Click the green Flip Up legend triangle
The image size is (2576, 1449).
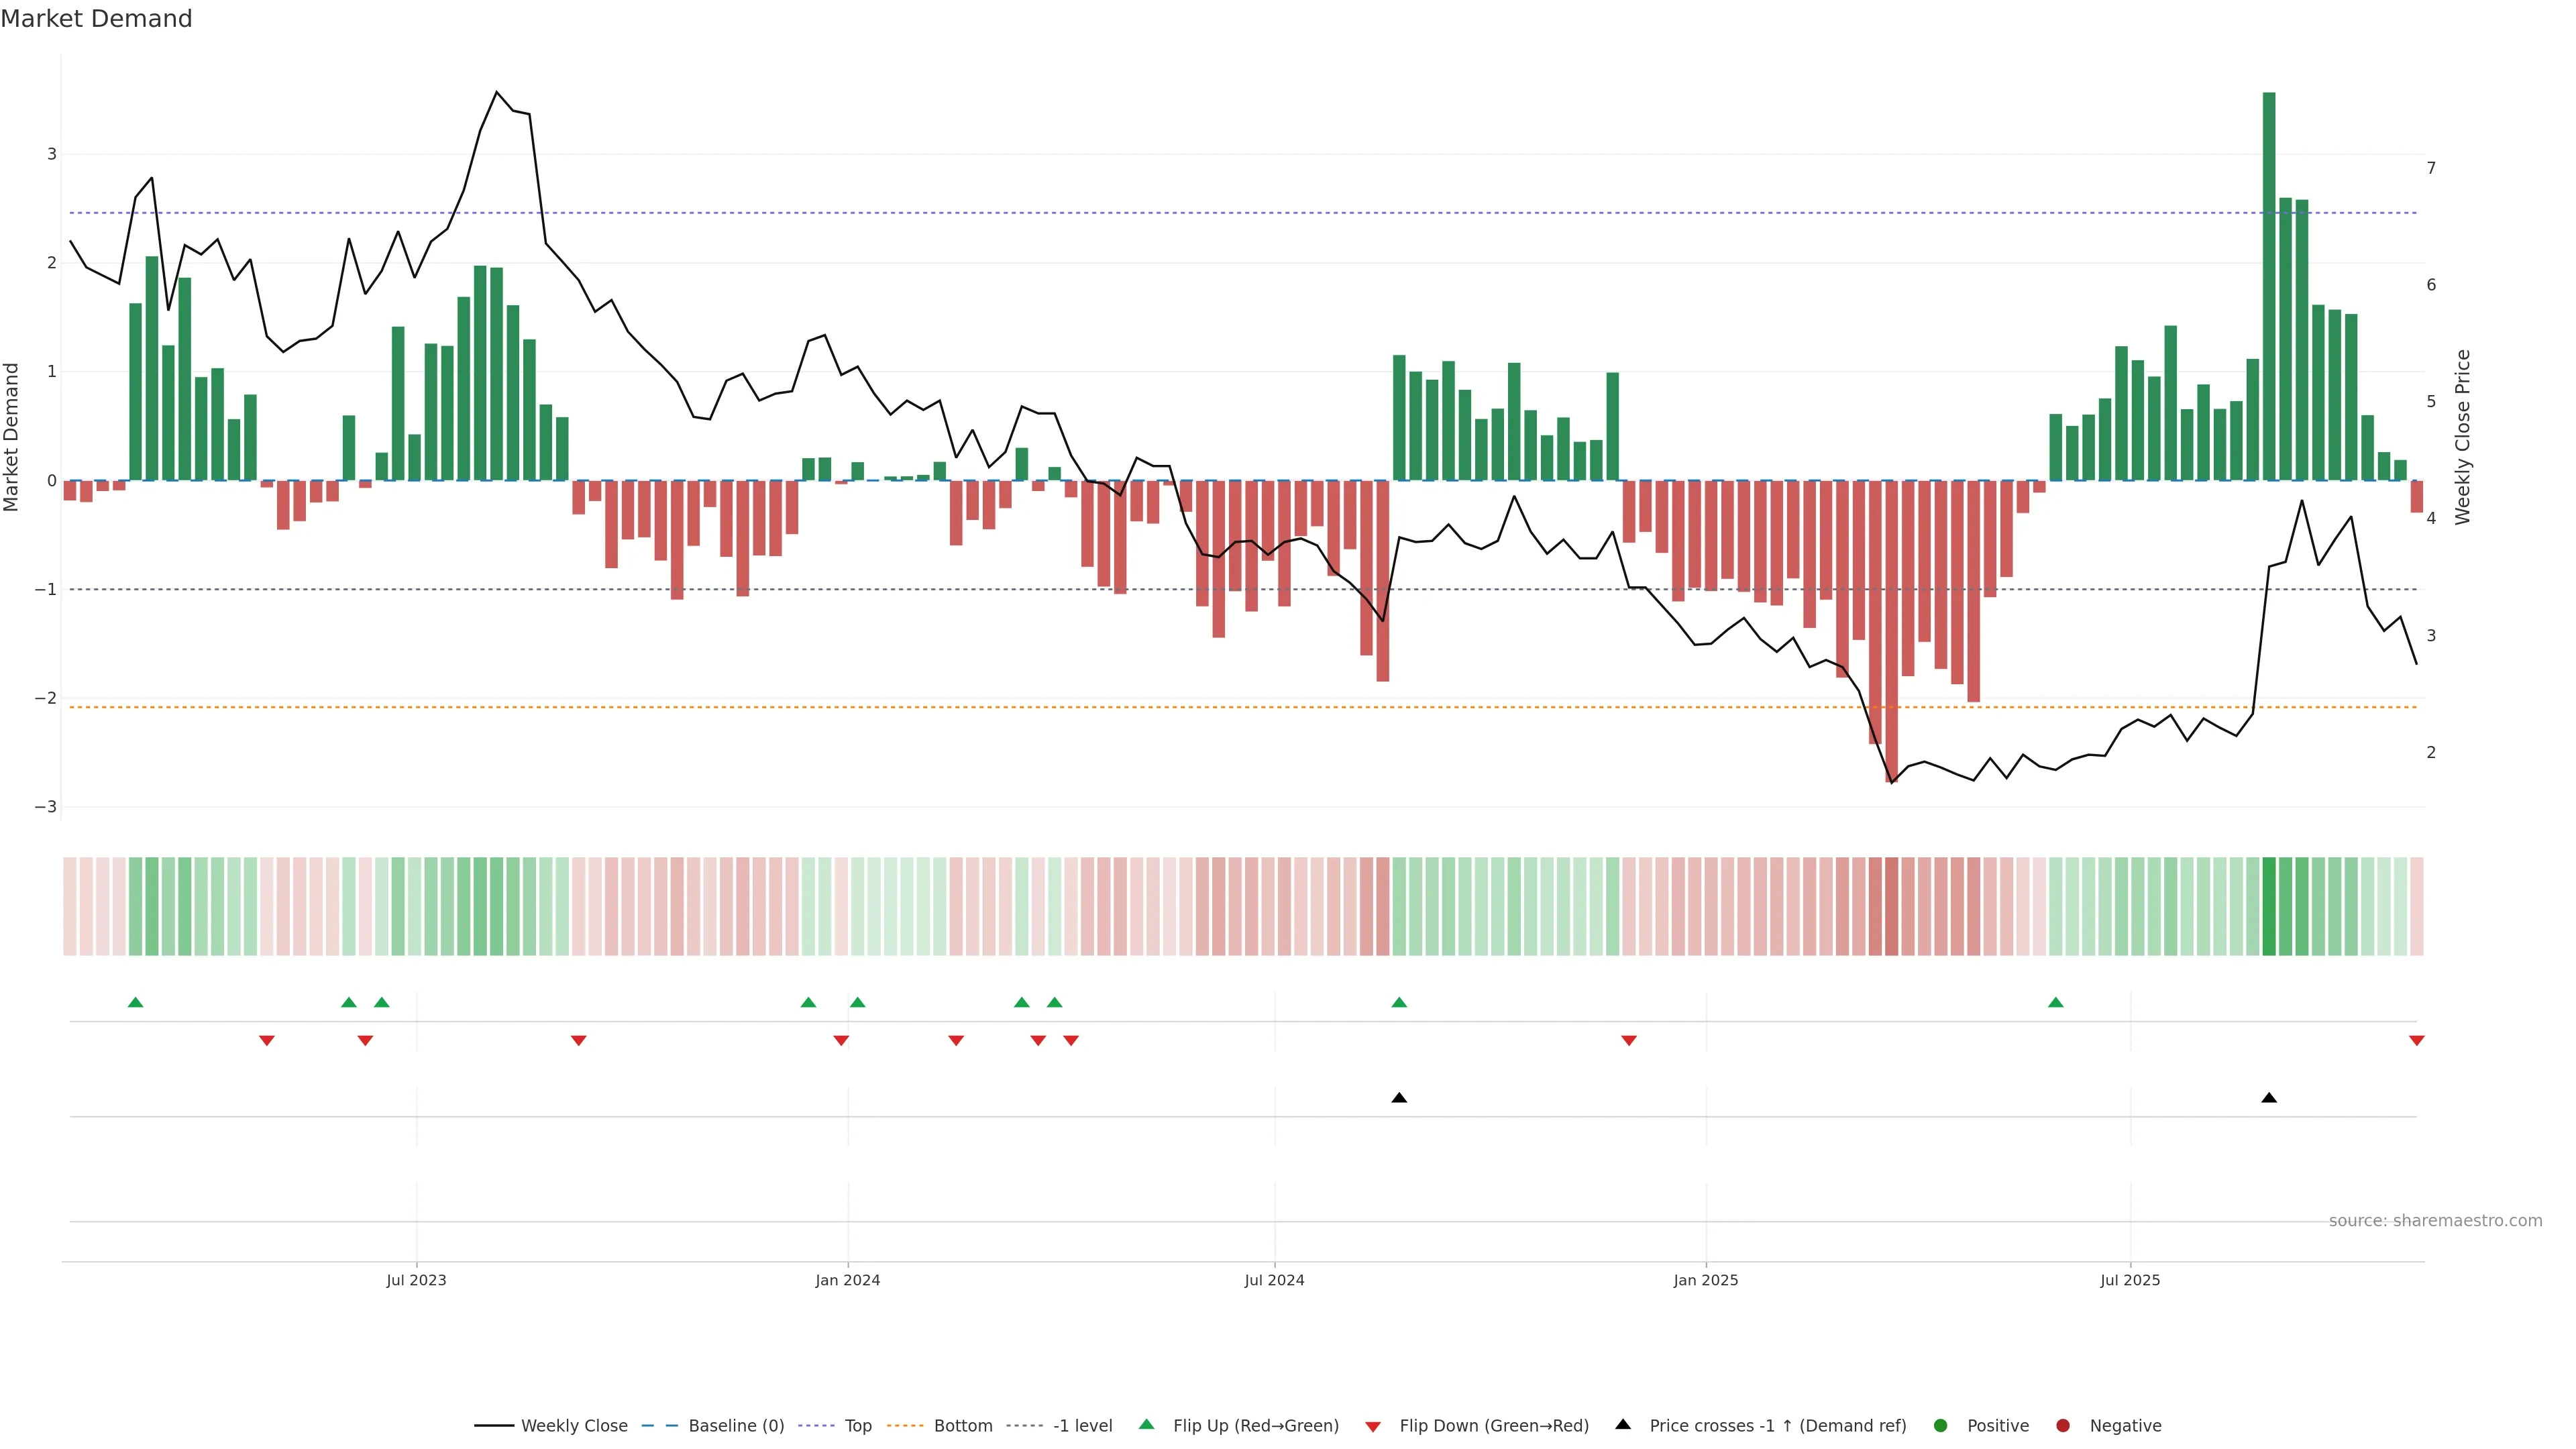1146,1424
